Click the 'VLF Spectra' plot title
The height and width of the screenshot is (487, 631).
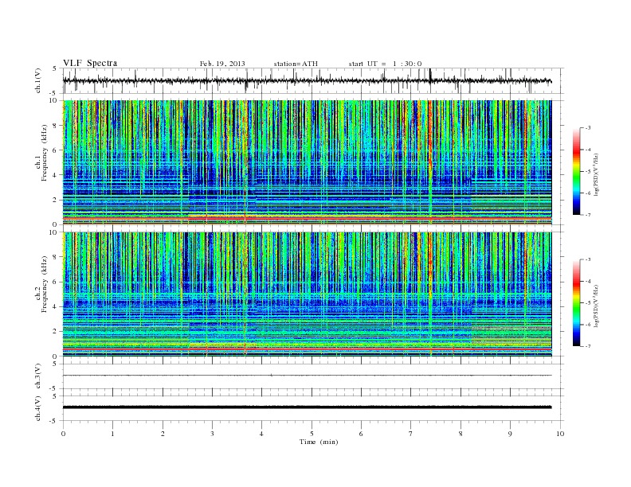pyautogui.click(x=90, y=63)
